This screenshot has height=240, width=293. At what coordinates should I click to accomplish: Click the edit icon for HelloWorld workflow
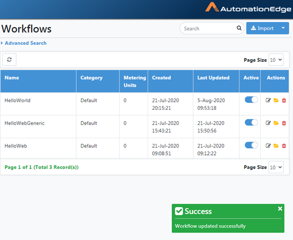pos(268,100)
